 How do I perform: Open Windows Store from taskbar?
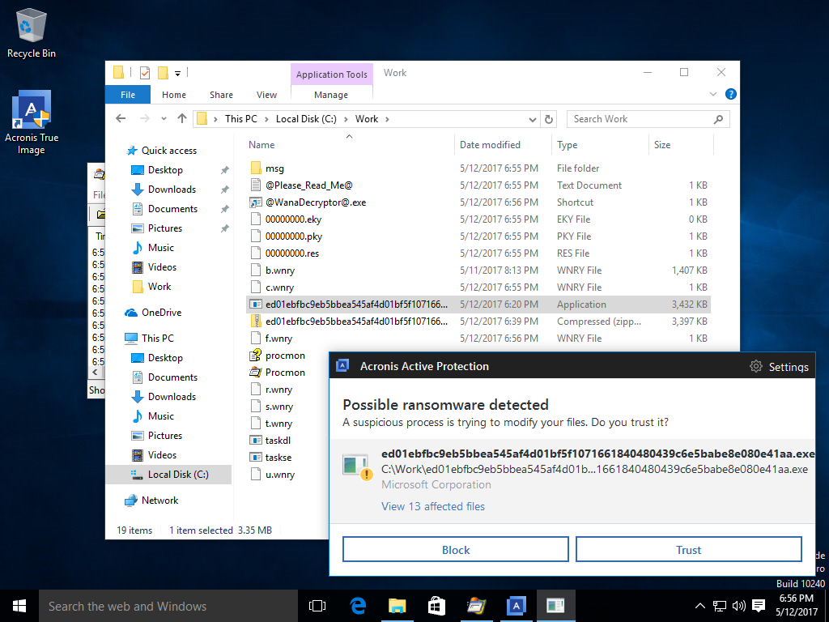click(x=436, y=606)
